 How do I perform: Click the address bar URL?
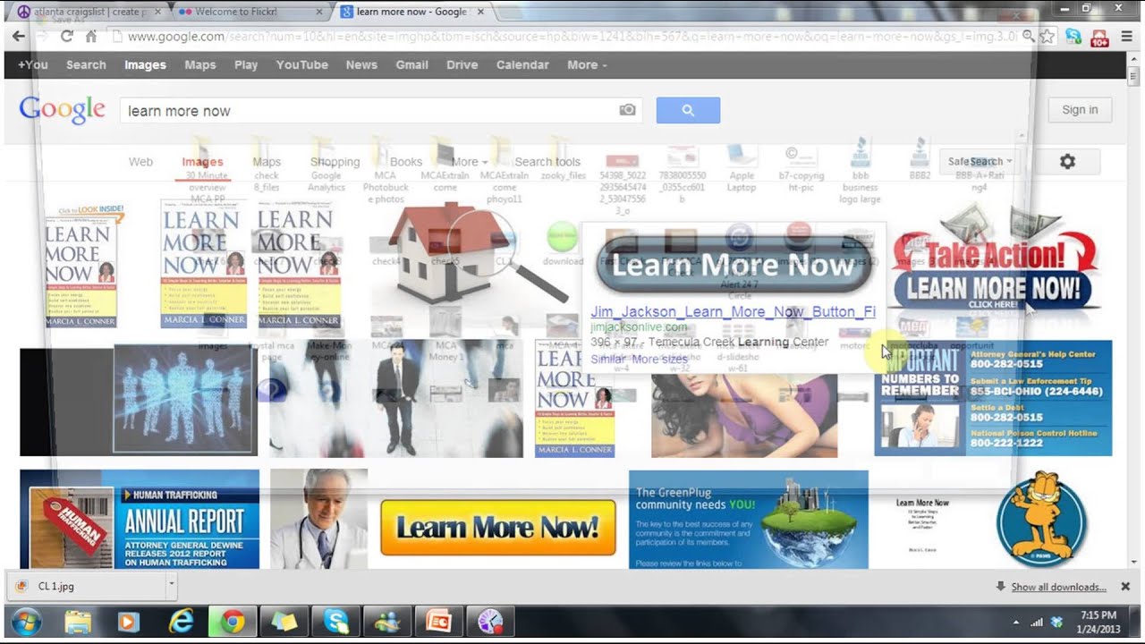(x=572, y=37)
